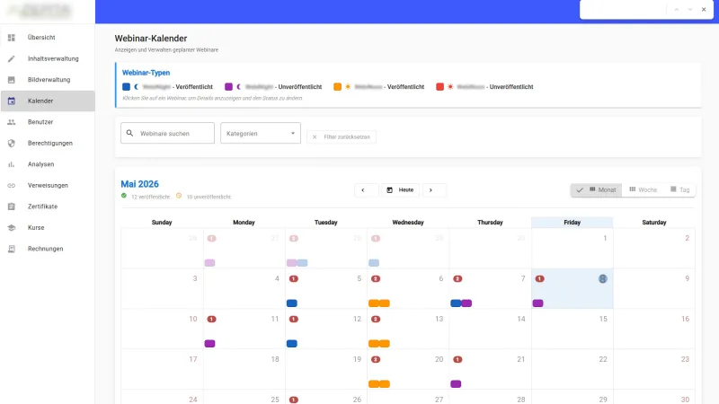This screenshot has width=719, height=404.
Task: Open Benutzer in the sidebar
Action: pyautogui.click(x=48, y=122)
